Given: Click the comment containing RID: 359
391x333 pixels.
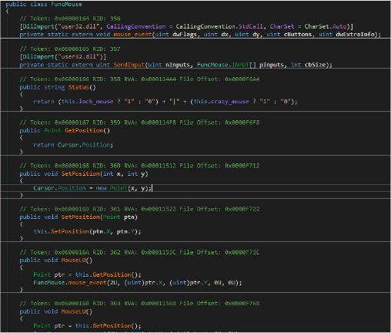Looking at the screenshot, I should coord(139,123).
